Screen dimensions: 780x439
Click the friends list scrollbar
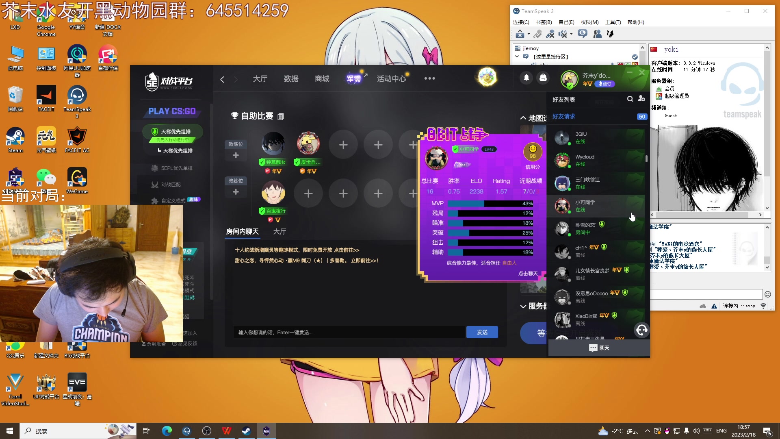(646, 158)
